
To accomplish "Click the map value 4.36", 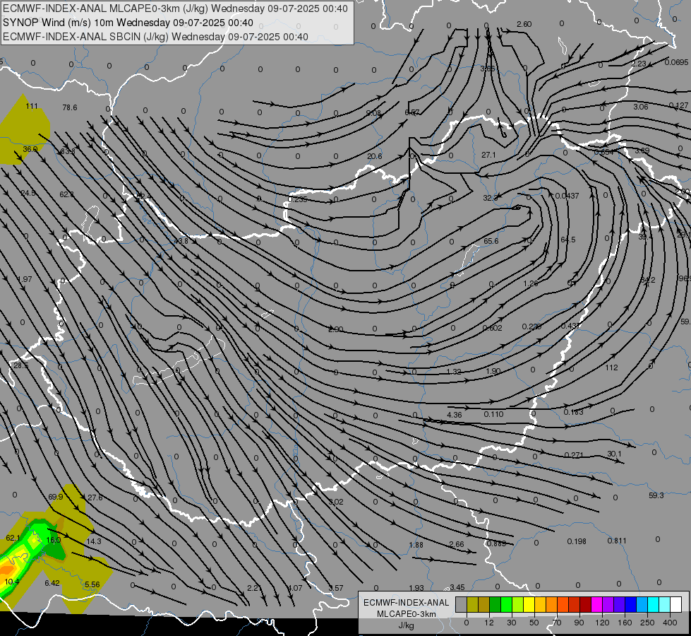I will [x=455, y=415].
